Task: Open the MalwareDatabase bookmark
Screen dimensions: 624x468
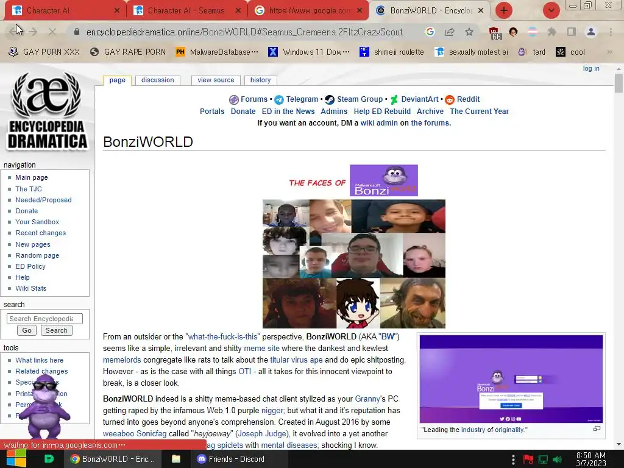Action: 217,52
